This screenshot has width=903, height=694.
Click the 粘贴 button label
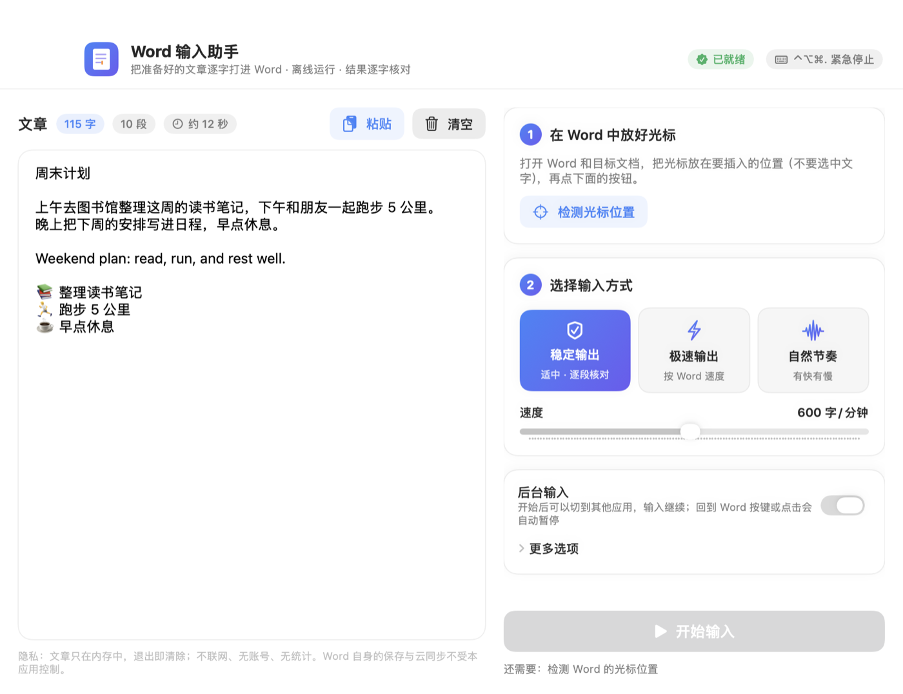coord(379,124)
